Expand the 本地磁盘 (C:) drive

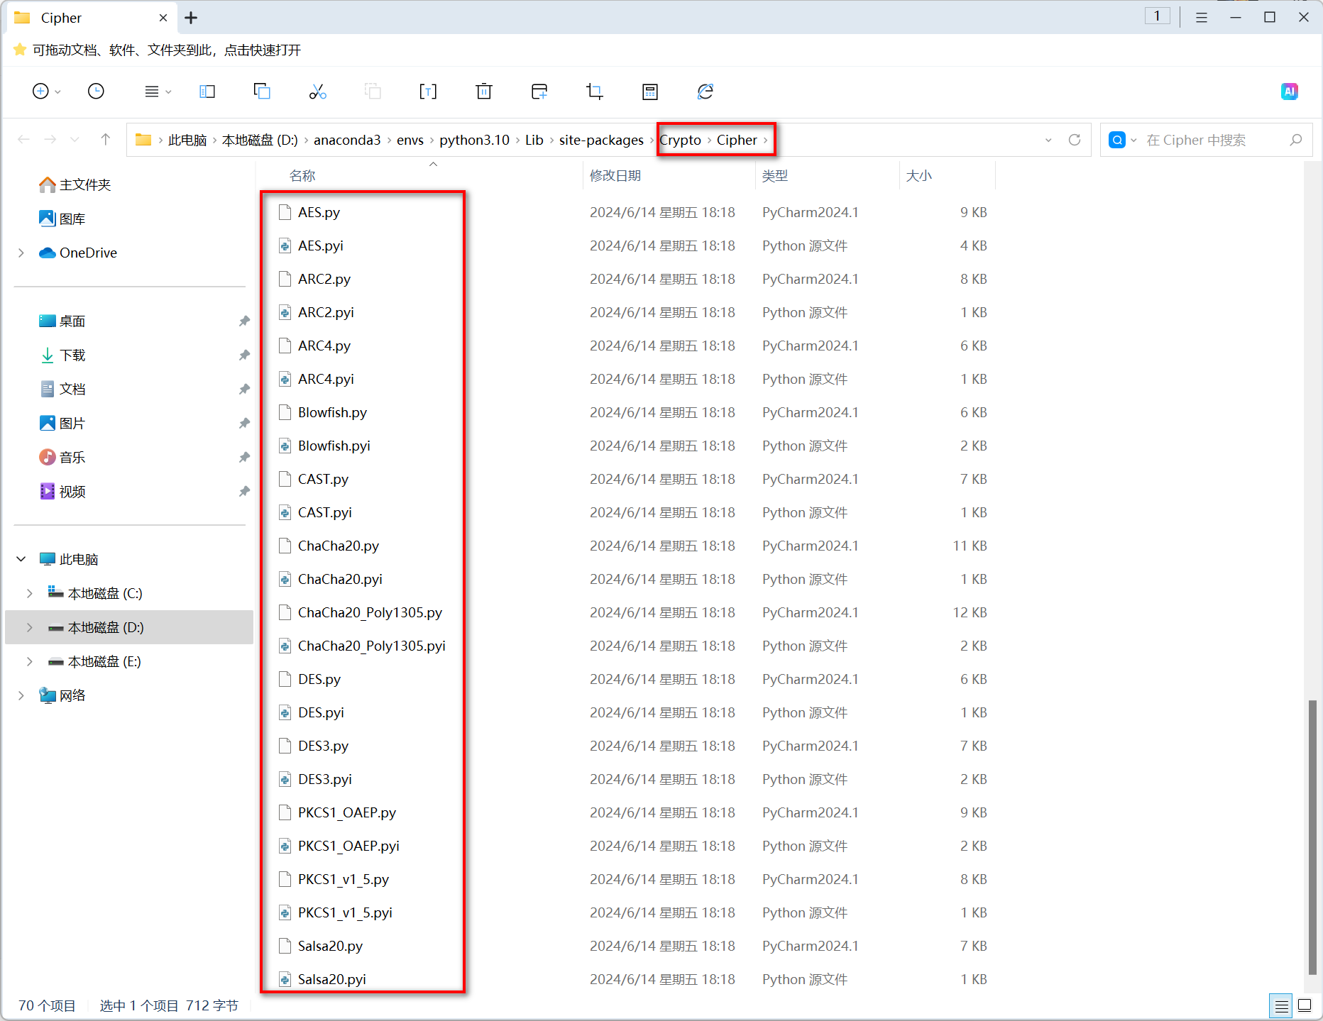coord(29,592)
